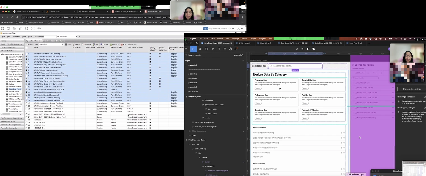This screenshot has height=176, width=426.
Task: Add a new page in Pages panel
Action: [243, 61]
